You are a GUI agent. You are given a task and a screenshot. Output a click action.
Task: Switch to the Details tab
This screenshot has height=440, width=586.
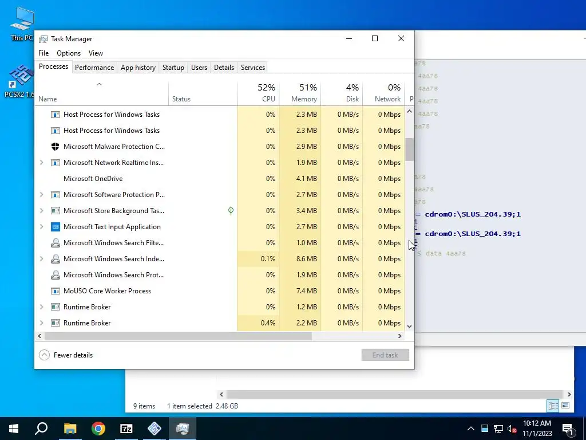(x=224, y=68)
